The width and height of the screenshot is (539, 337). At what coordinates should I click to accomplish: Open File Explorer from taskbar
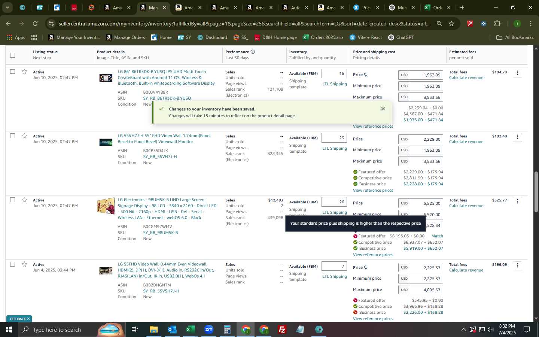[x=154, y=330]
